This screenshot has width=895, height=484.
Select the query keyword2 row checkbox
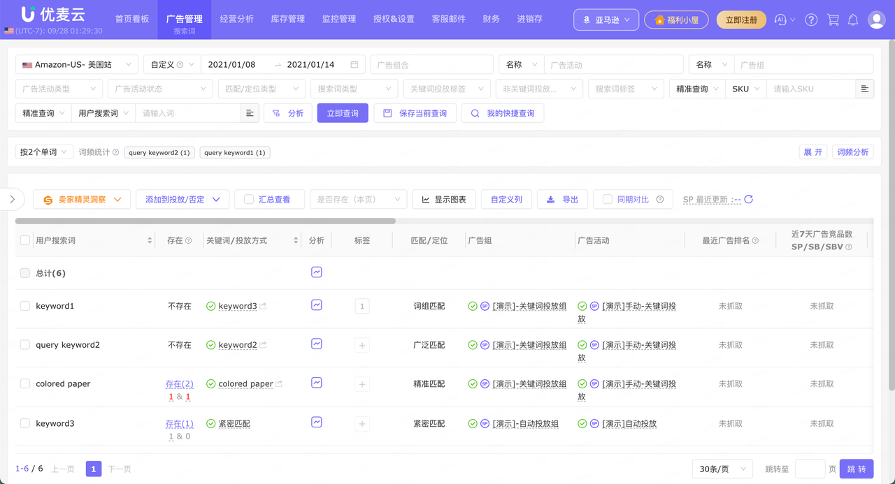click(x=25, y=345)
